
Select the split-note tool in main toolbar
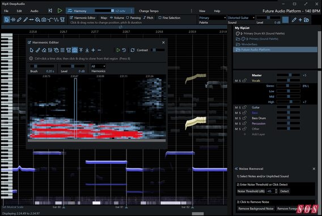pos(31,20)
